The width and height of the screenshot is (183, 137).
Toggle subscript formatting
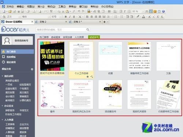click(162, 17)
